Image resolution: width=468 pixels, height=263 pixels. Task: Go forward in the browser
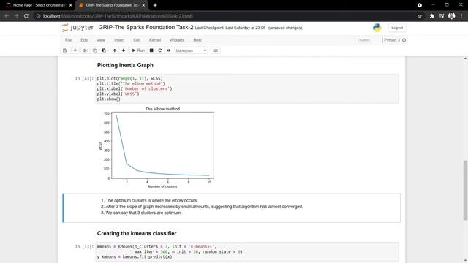[16, 16]
